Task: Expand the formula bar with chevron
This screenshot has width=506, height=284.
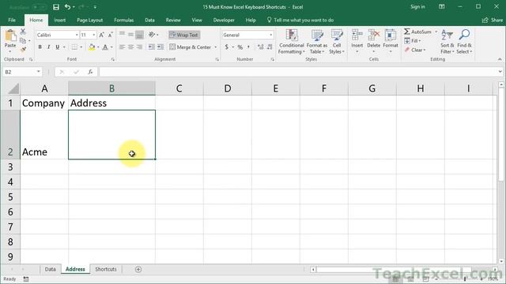Action: coord(500,72)
